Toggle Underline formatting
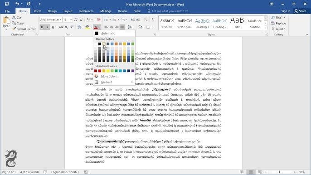 pyautogui.click(x=53, y=27)
